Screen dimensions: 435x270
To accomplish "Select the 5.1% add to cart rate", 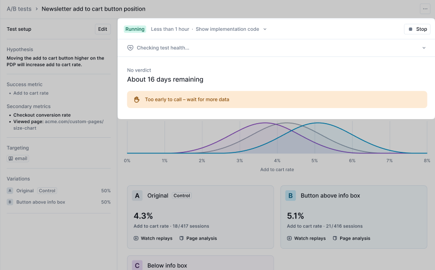I will click(x=295, y=216).
